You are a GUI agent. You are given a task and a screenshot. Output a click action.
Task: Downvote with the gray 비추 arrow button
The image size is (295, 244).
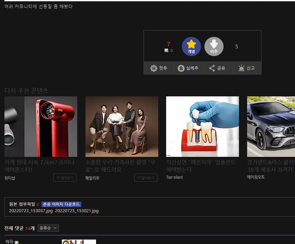click(214, 46)
